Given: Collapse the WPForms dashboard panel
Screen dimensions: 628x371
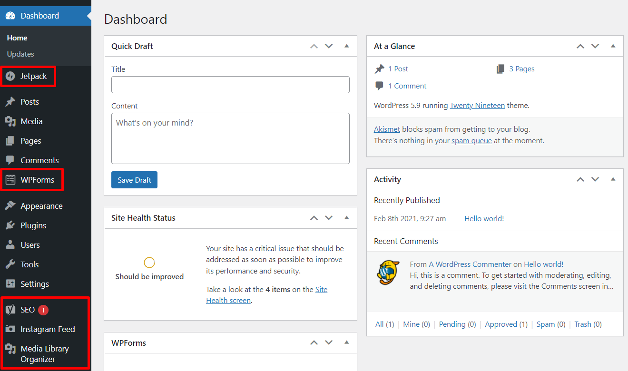Looking at the screenshot, I should [347, 342].
